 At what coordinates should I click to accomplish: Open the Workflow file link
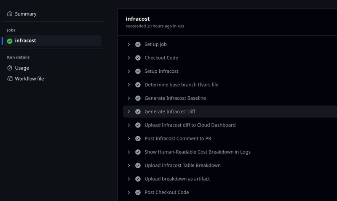pyautogui.click(x=29, y=79)
